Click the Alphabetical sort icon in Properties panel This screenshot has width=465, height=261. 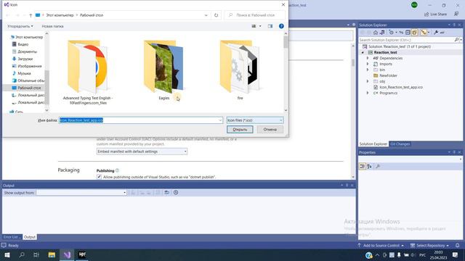(370, 166)
